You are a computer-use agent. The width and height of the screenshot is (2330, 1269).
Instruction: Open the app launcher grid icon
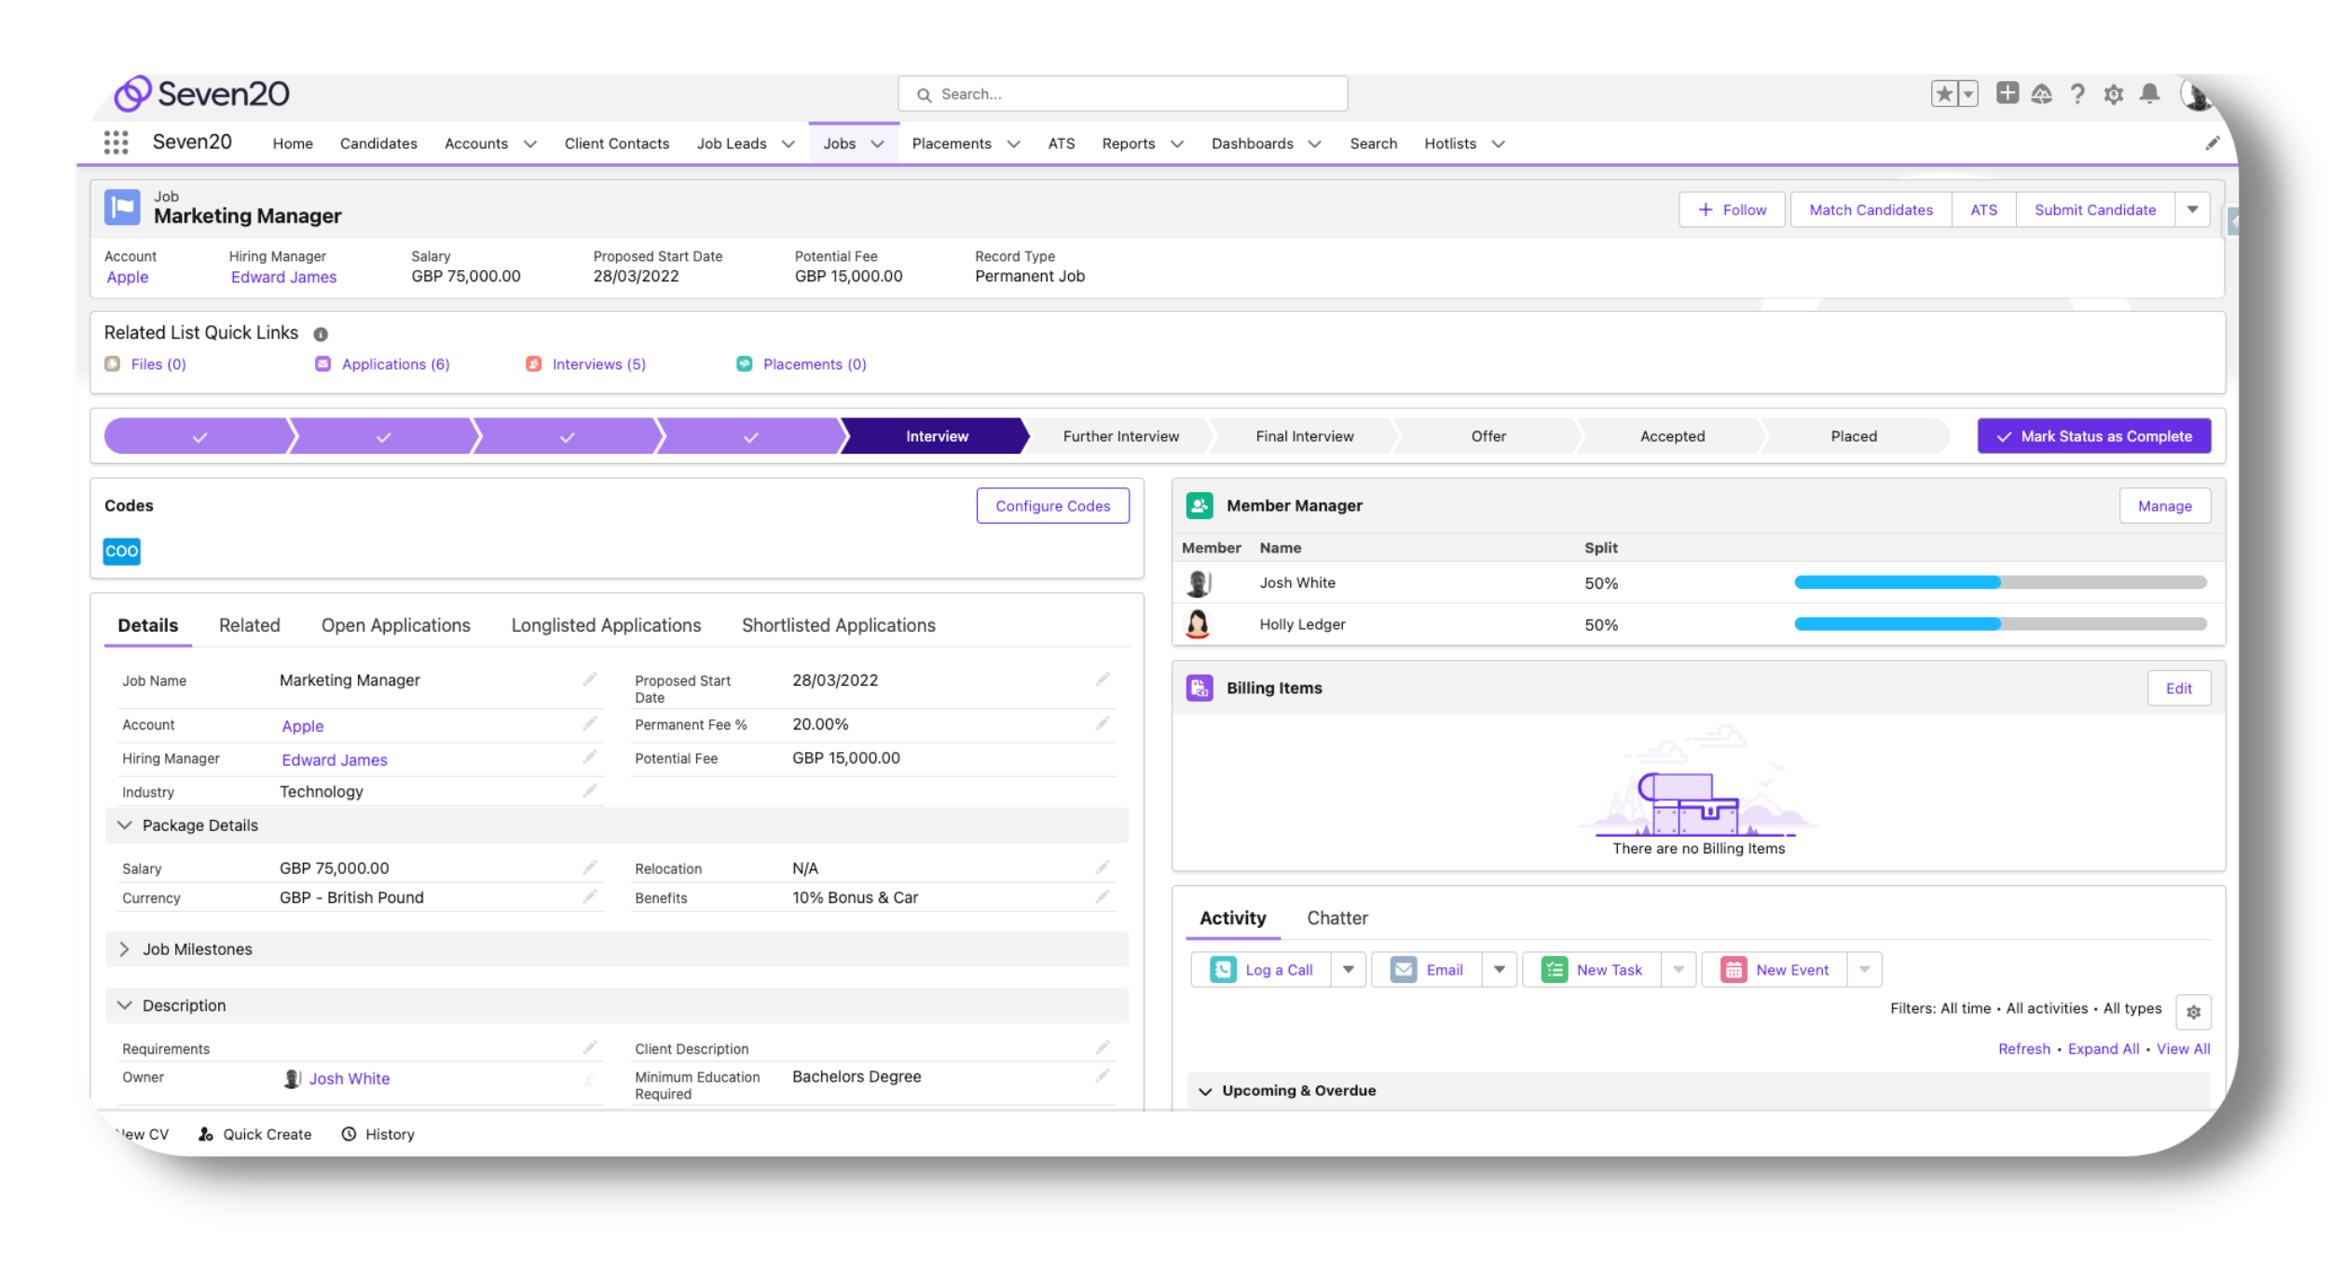[116, 143]
